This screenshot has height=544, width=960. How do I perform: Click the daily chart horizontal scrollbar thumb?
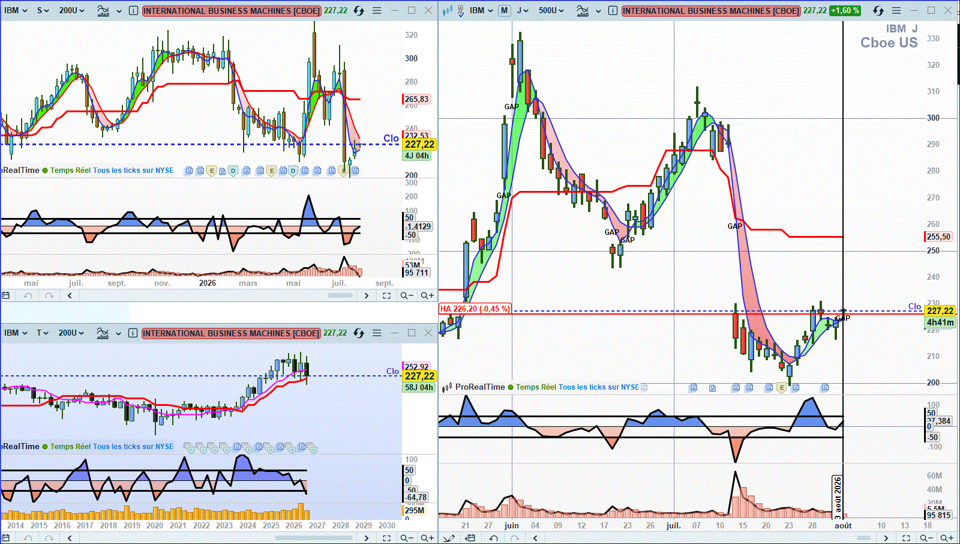tap(863, 538)
